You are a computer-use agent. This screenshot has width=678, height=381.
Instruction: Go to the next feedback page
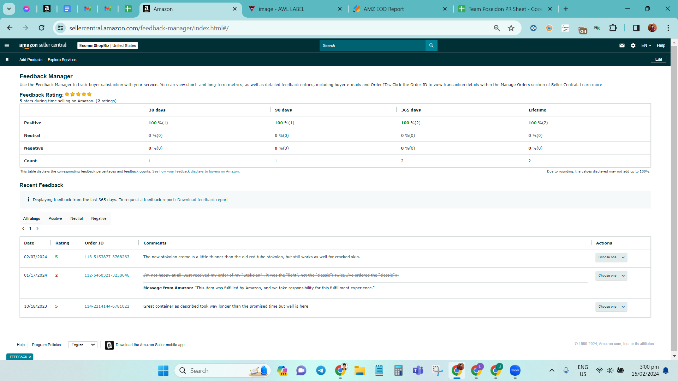(x=37, y=229)
